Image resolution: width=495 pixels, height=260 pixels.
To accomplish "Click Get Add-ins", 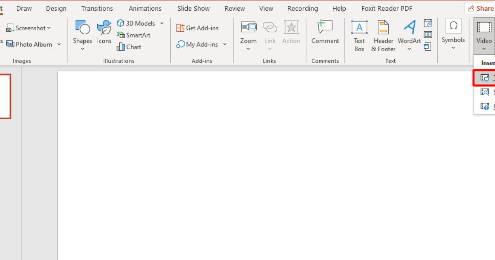I will tap(197, 28).
